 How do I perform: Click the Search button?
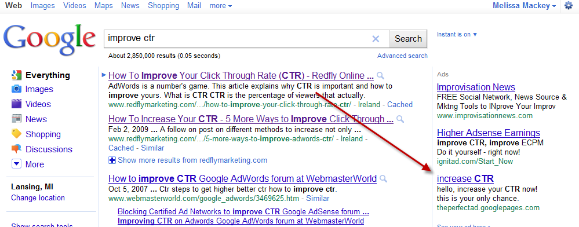(408, 39)
